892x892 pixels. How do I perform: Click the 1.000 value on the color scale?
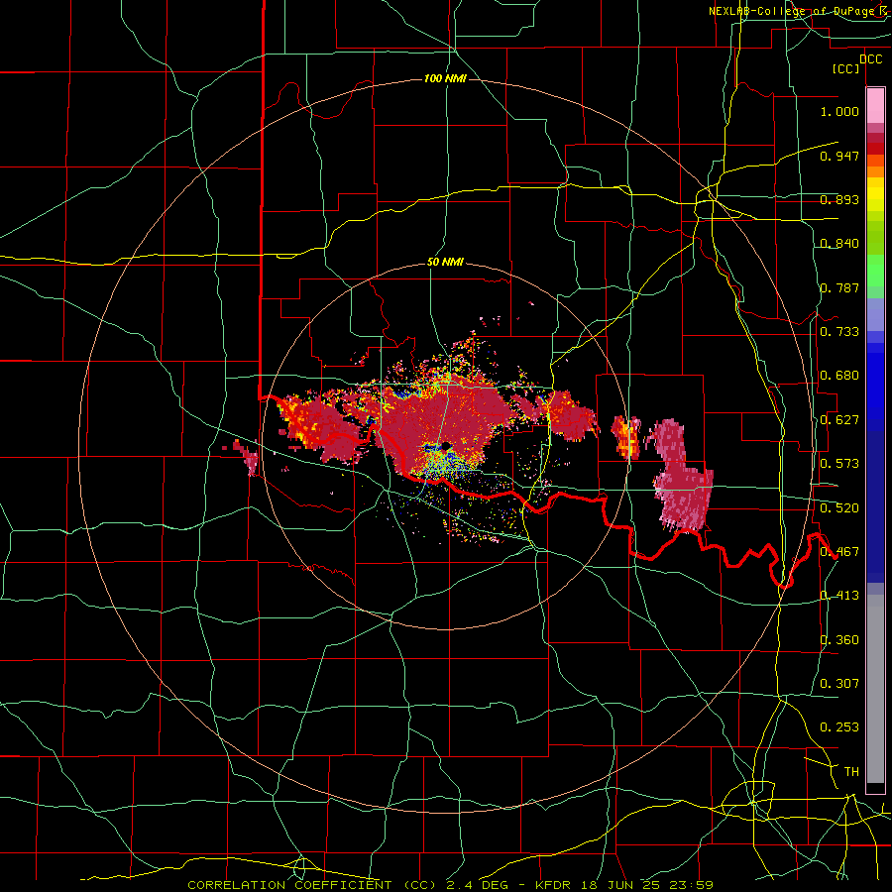coord(839,111)
